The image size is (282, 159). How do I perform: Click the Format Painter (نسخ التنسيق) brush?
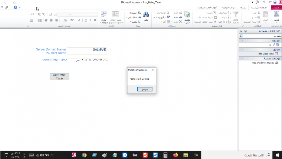(259, 22)
